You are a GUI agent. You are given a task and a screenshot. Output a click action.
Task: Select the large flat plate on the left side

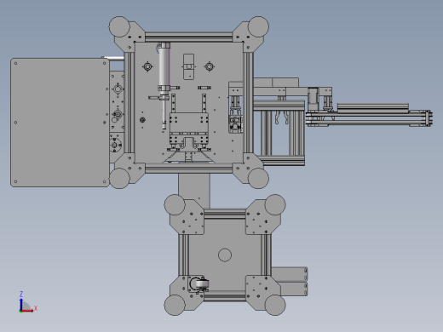60,123
